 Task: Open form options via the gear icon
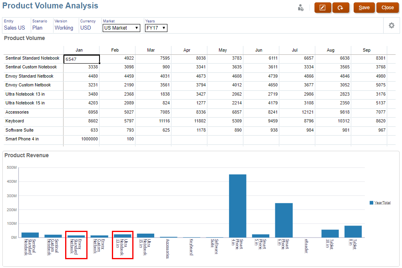click(391, 25)
